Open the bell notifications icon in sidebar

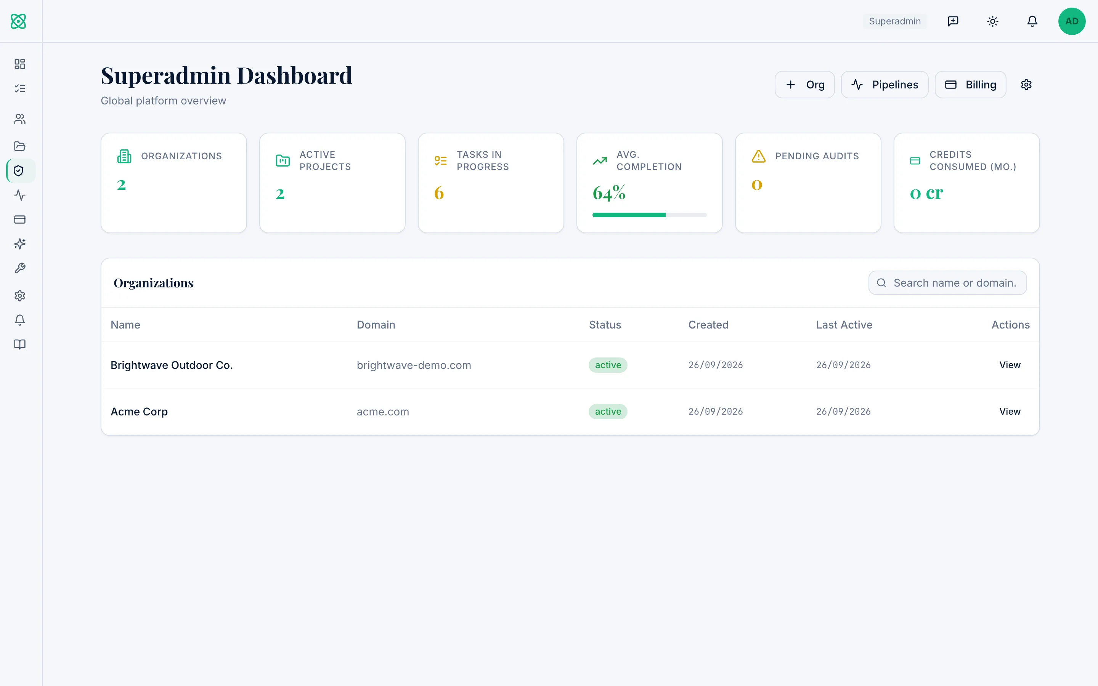19,320
